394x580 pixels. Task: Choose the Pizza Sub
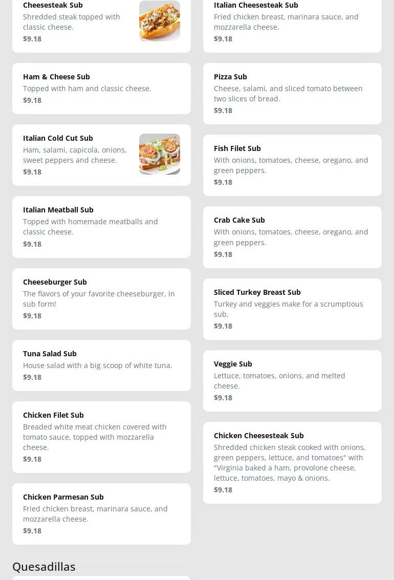click(292, 94)
